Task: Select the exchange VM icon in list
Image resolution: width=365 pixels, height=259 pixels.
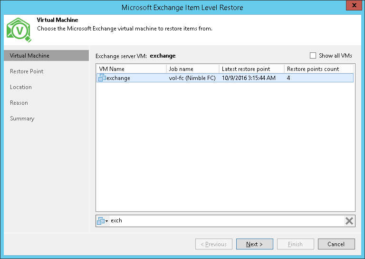Action: (x=102, y=78)
